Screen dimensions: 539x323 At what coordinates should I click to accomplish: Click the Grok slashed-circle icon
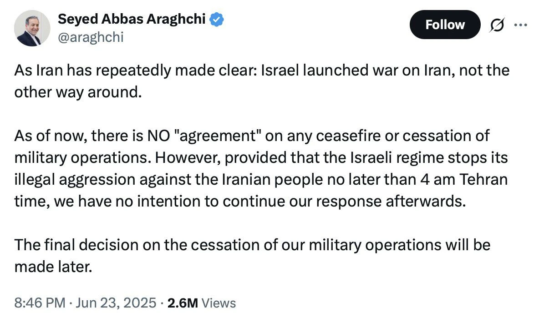(x=497, y=26)
